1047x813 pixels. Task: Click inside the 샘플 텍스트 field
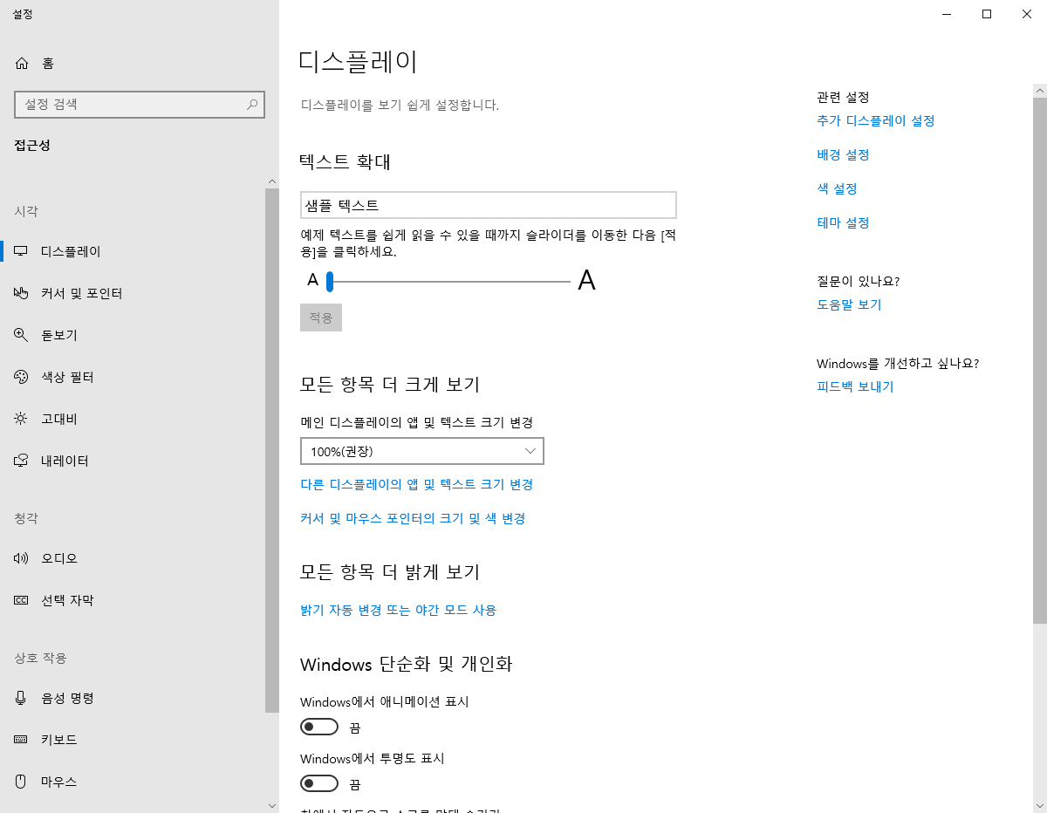point(488,204)
